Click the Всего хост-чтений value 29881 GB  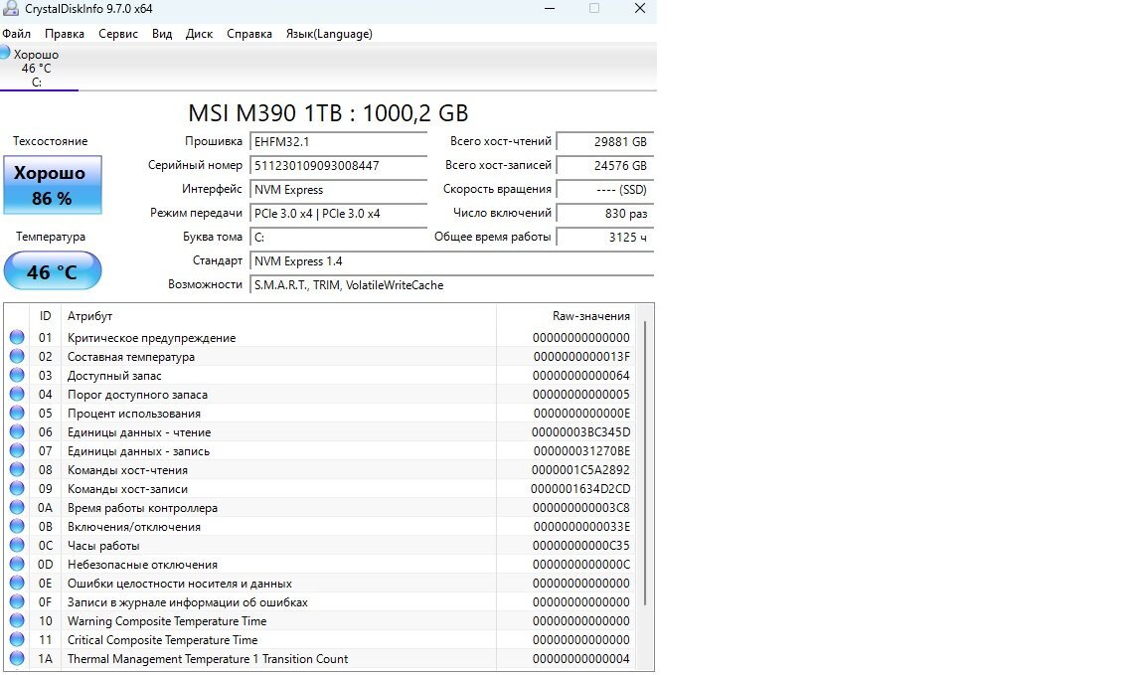[604, 142]
